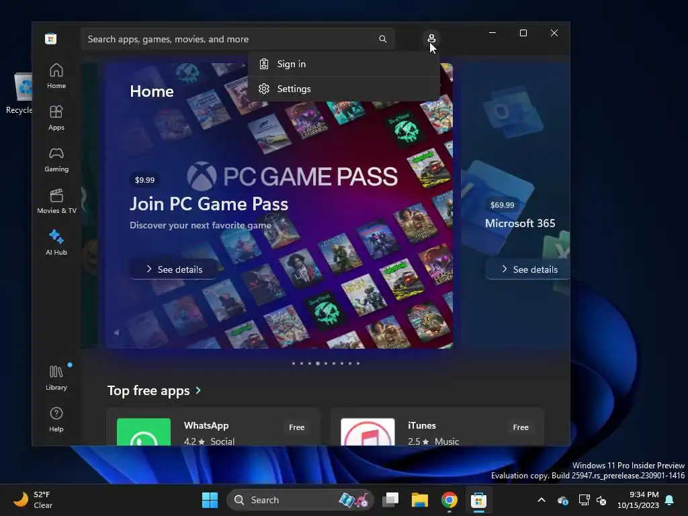Open Help in the sidebar
Viewport: 688px width, 516px height.
click(56, 419)
